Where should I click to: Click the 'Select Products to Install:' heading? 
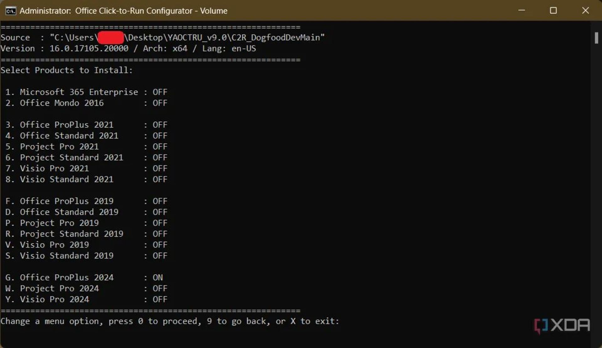click(x=66, y=70)
